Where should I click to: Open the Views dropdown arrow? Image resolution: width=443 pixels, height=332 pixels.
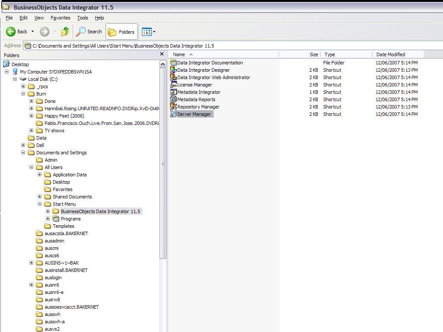154,31
